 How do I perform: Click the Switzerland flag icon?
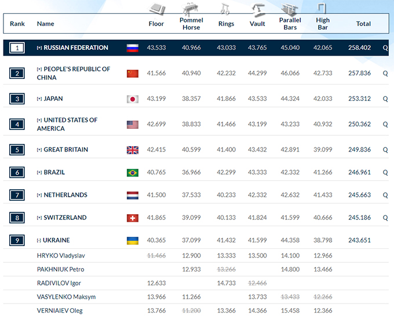(x=133, y=218)
